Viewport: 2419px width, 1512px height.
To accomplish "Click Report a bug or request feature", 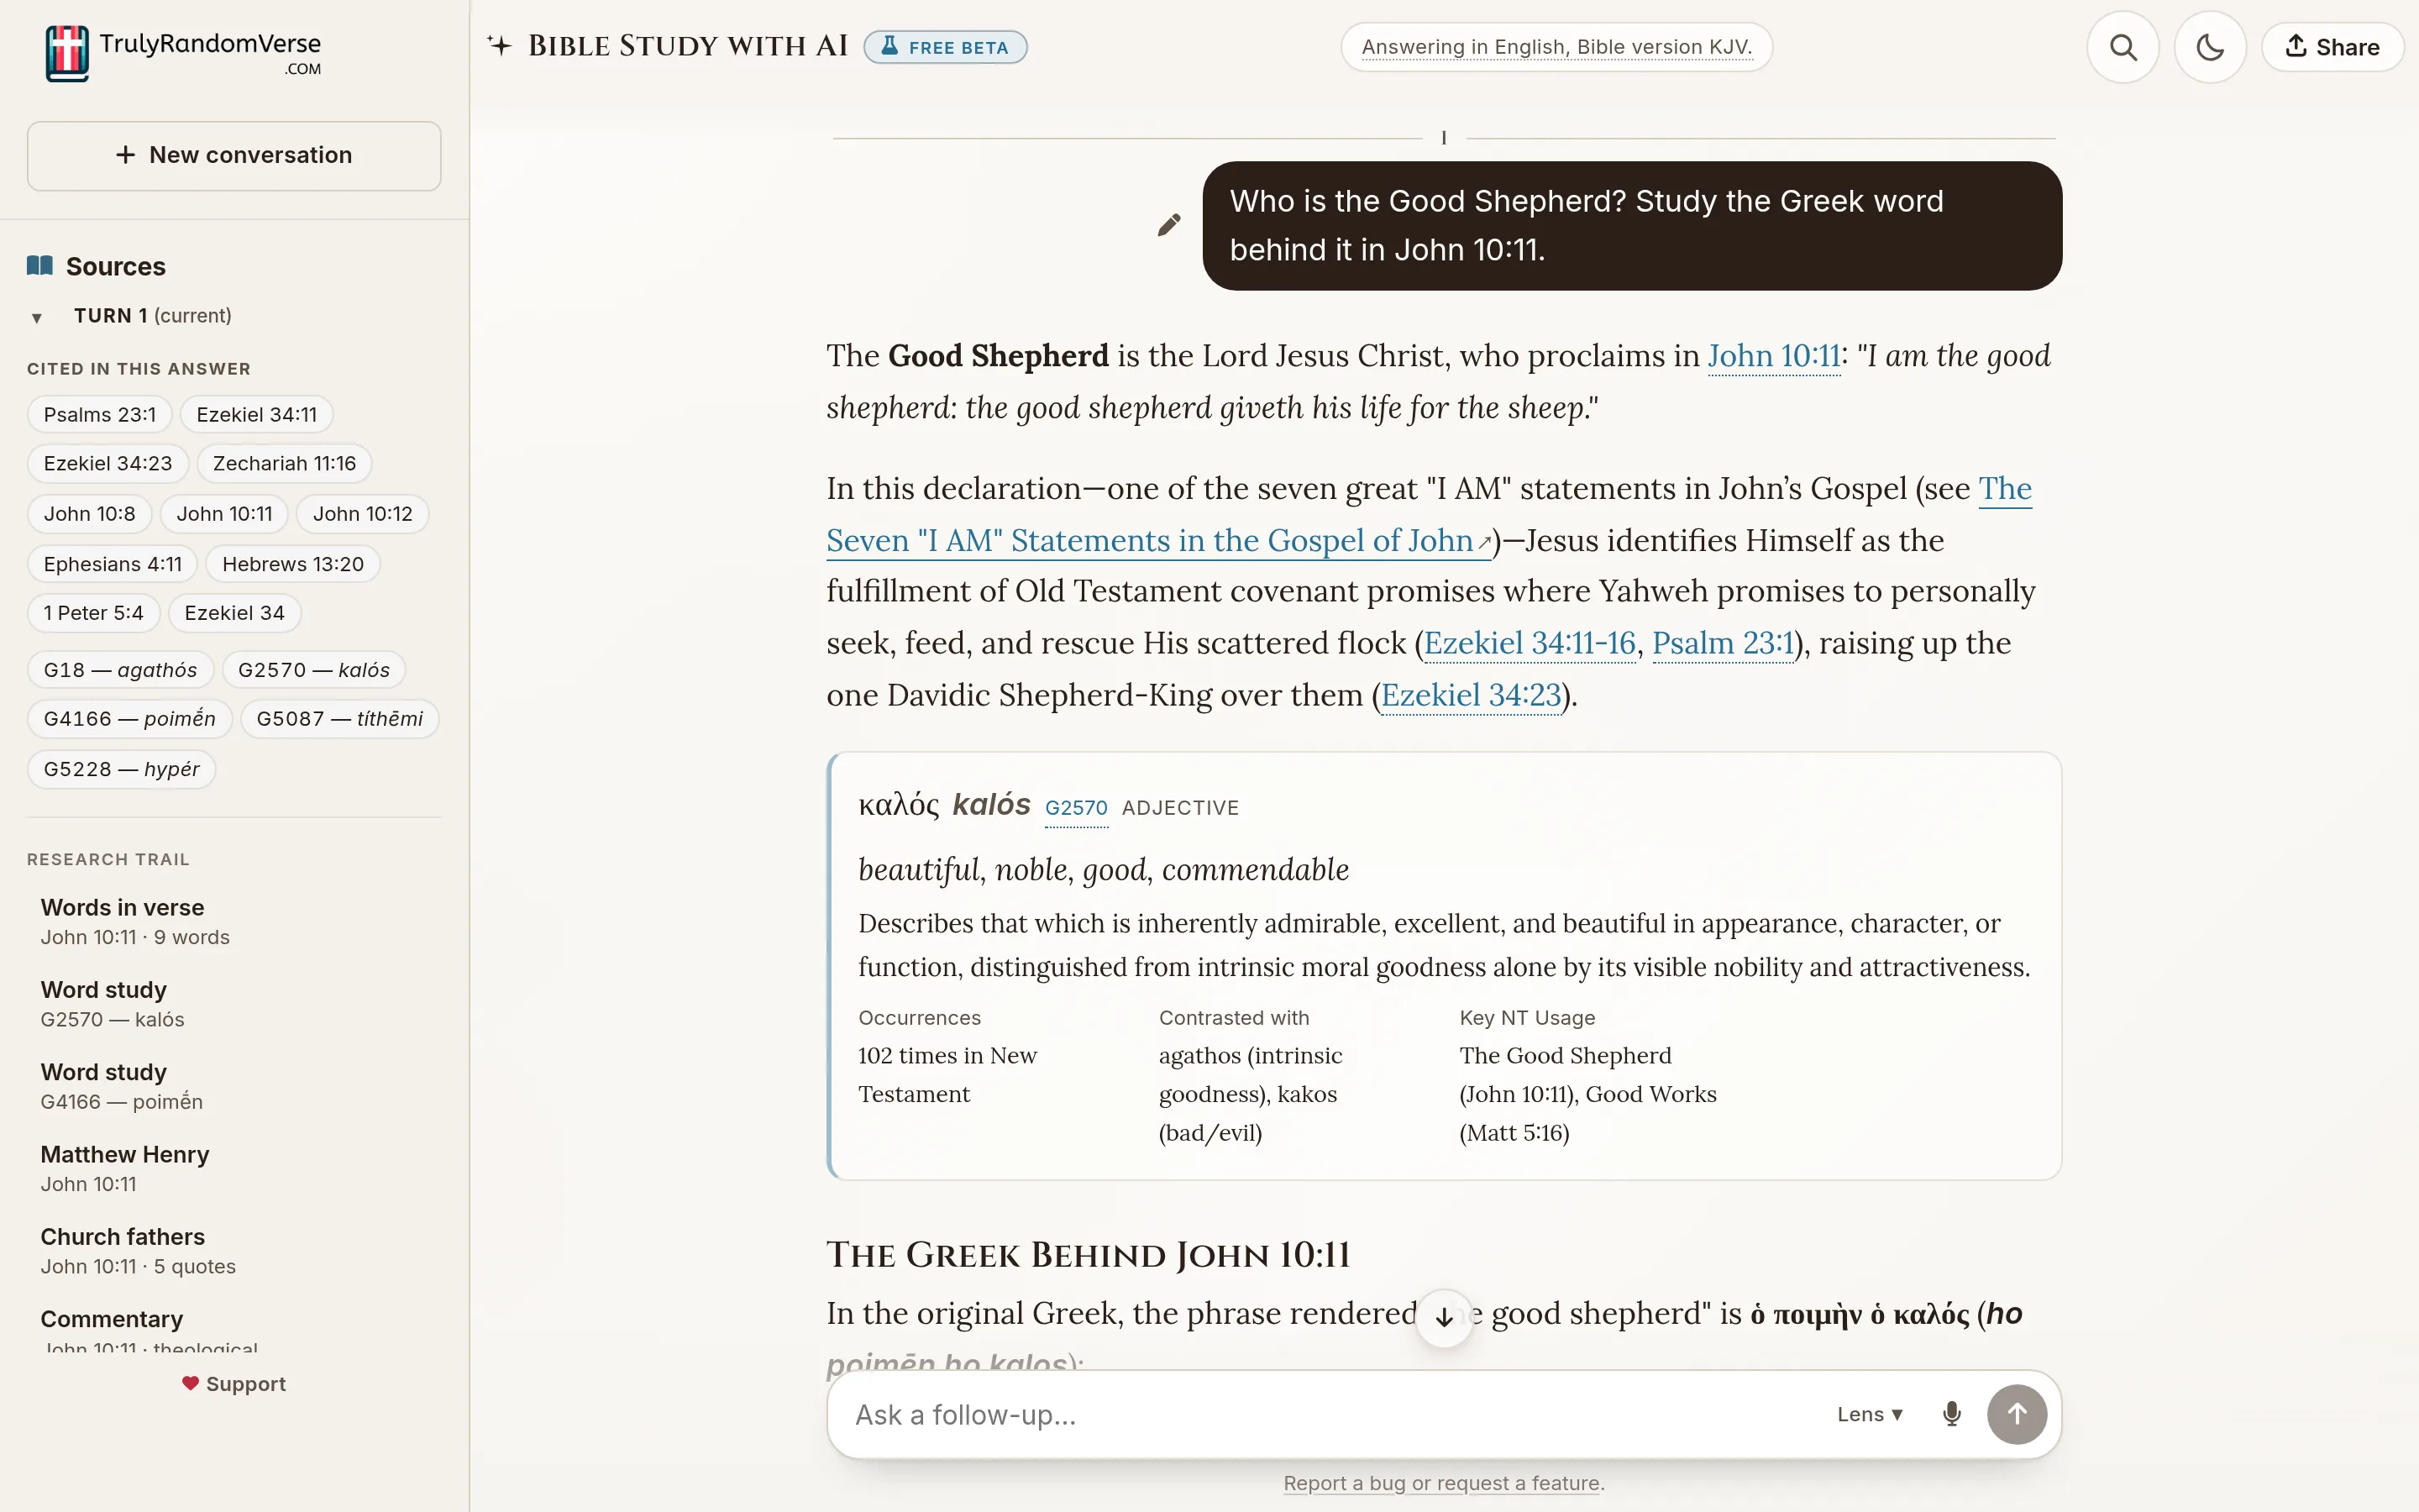I will [1443, 1483].
